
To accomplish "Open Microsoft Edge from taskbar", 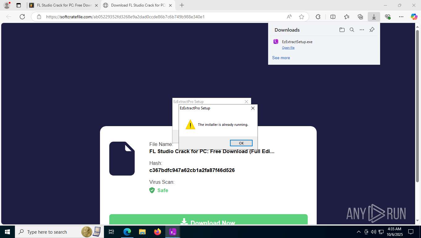I will [x=127, y=232].
